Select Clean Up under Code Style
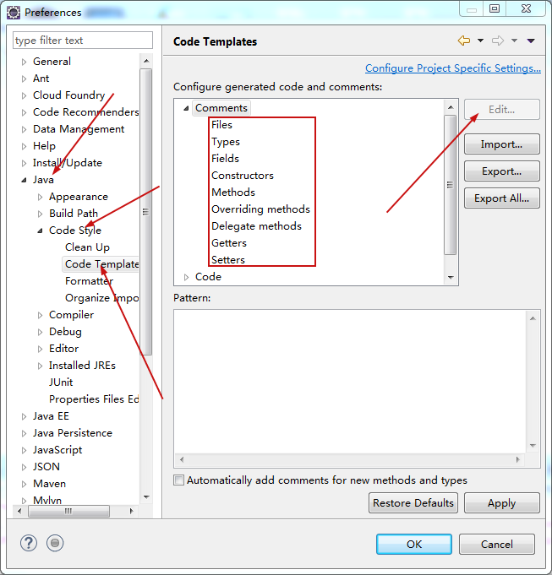This screenshot has width=552, height=575. coord(87,247)
